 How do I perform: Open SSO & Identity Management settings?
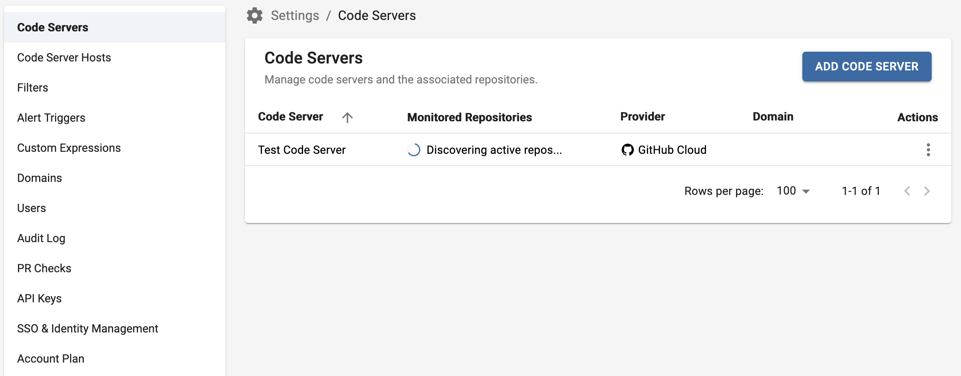click(115, 328)
